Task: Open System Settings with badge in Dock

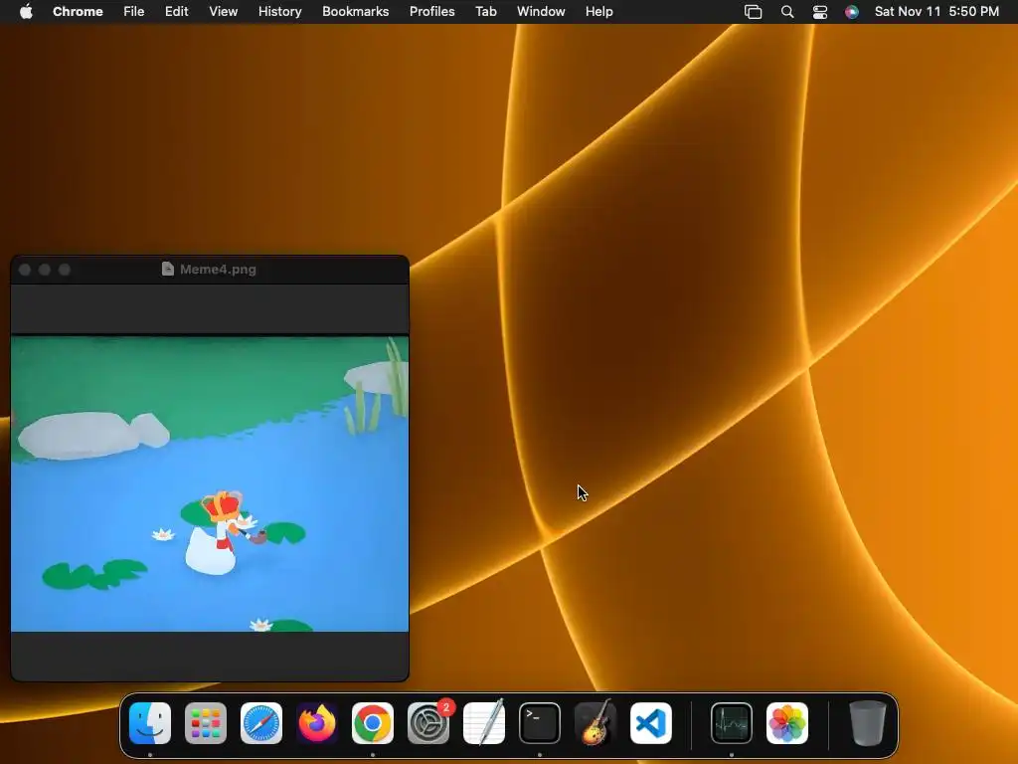Action: tap(428, 723)
